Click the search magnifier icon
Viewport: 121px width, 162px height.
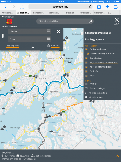90,21
